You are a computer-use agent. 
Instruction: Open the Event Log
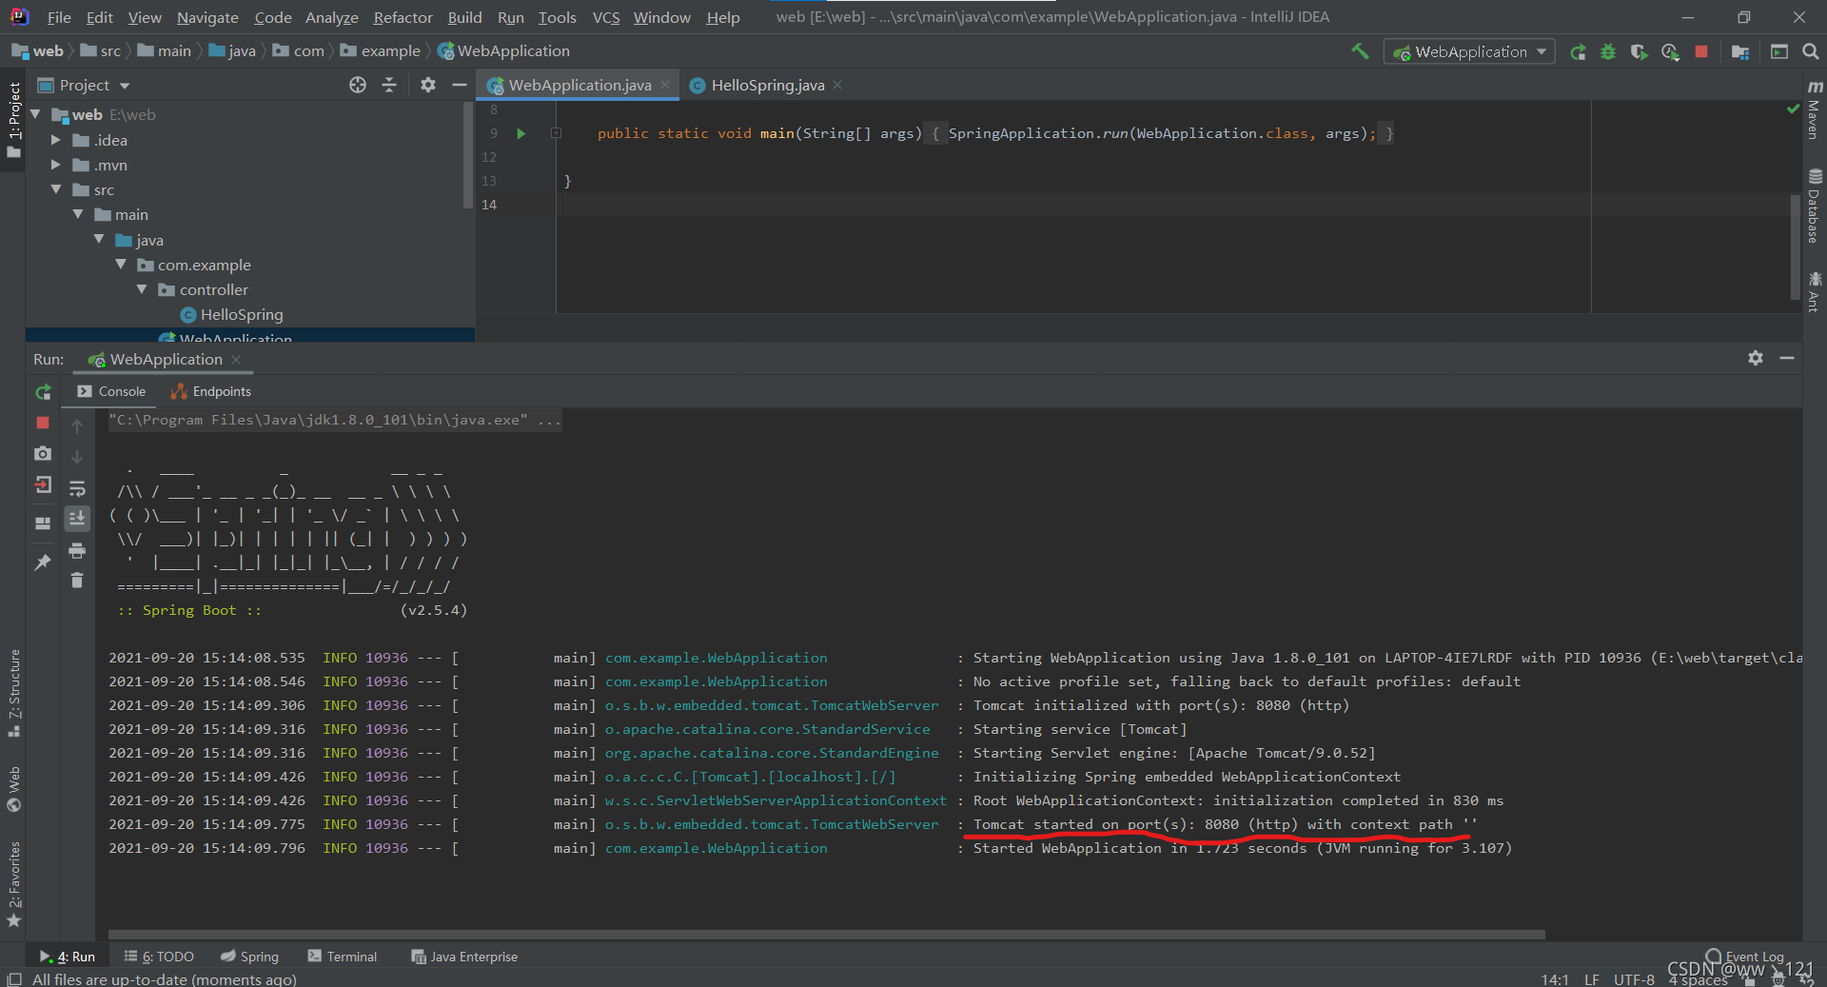click(x=1745, y=957)
